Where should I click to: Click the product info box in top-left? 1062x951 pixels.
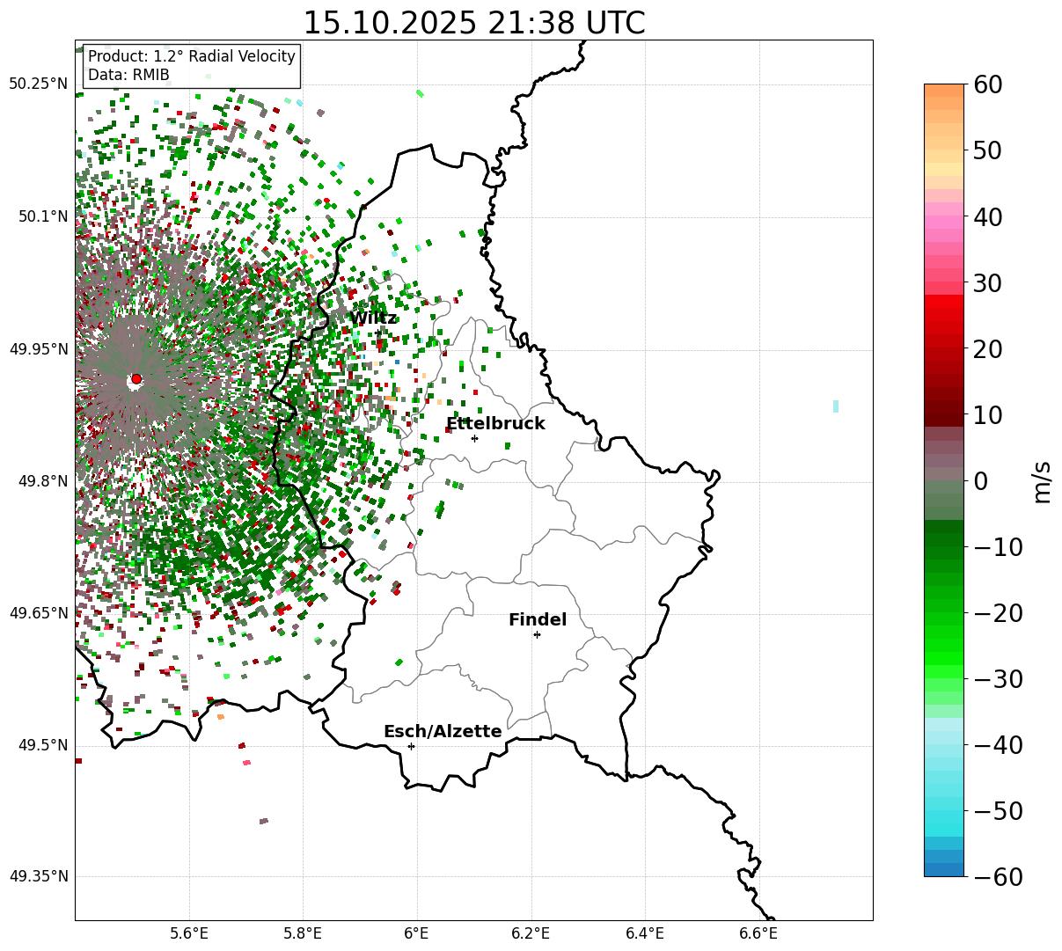click(x=192, y=66)
